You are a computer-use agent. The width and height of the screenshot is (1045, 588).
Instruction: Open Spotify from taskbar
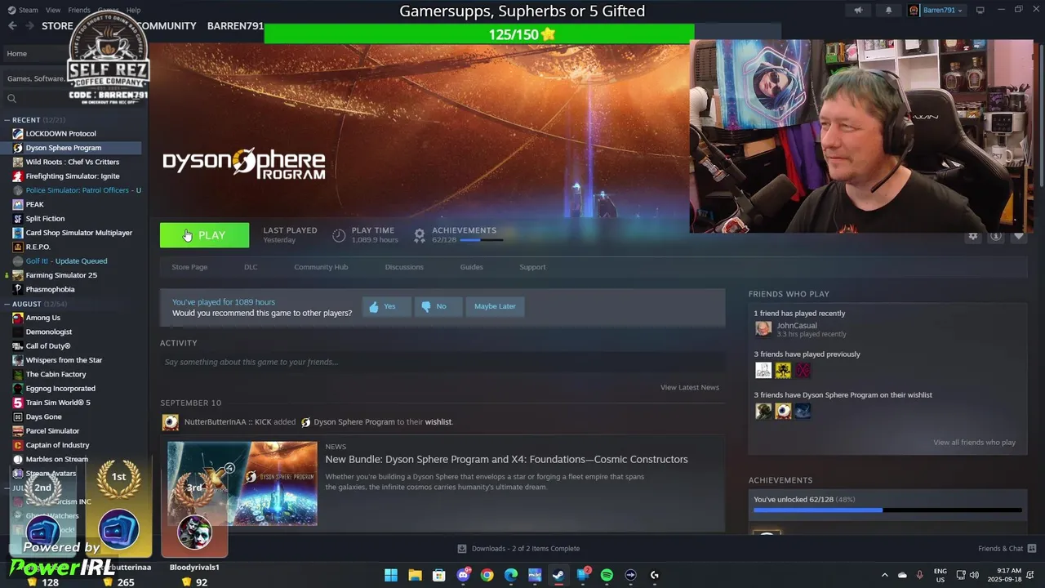click(607, 575)
